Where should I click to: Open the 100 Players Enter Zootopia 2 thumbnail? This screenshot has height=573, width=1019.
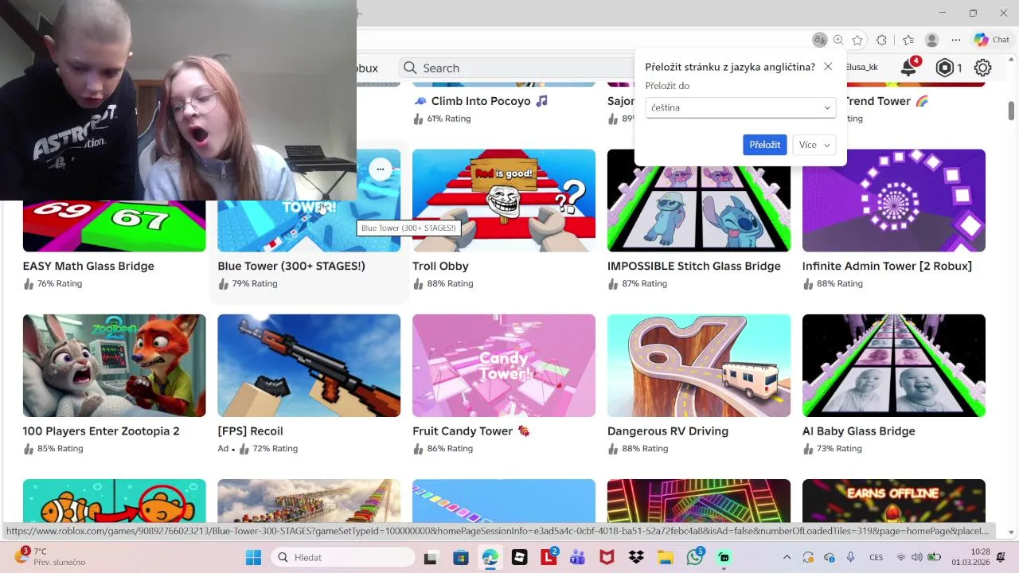tap(115, 365)
